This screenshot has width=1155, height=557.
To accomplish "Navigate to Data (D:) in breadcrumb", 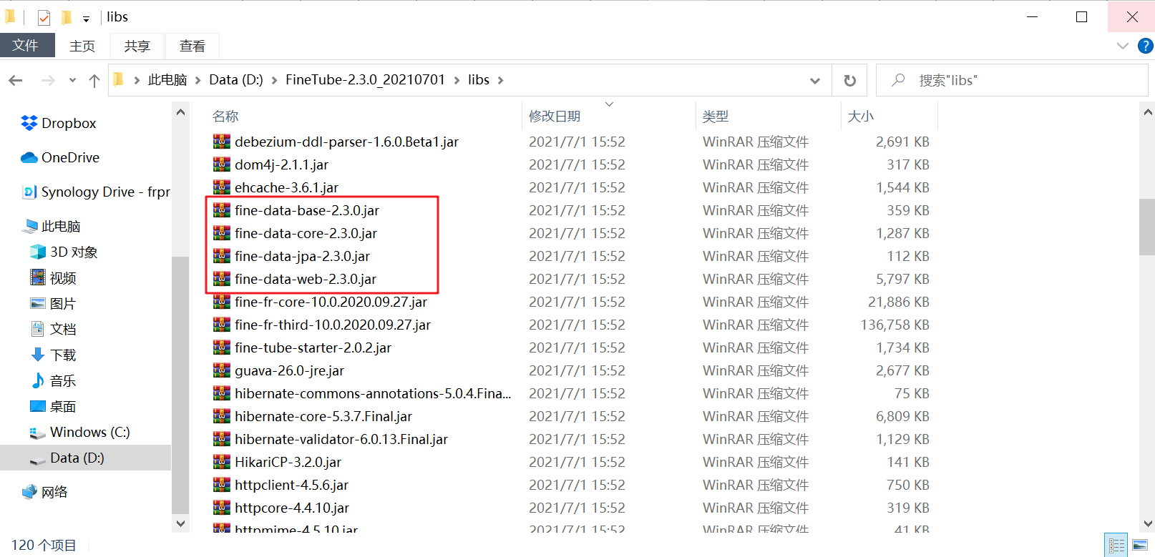I will tap(236, 80).
